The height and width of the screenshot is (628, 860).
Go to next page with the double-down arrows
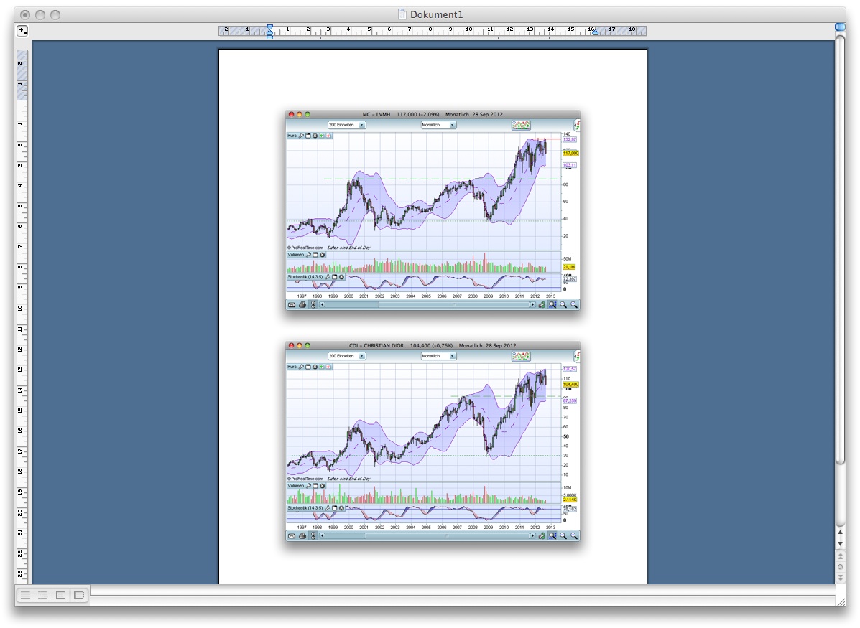[840, 578]
